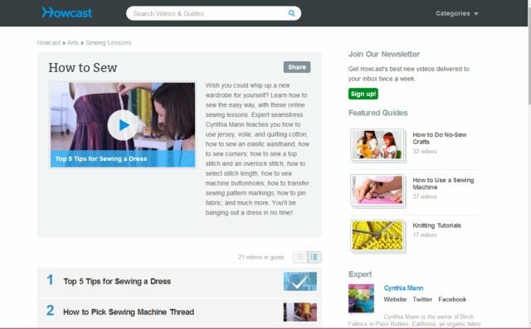The height and width of the screenshot is (329, 531).
Task: Focus the Search Videos & Guides field
Action: coord(213,13)
